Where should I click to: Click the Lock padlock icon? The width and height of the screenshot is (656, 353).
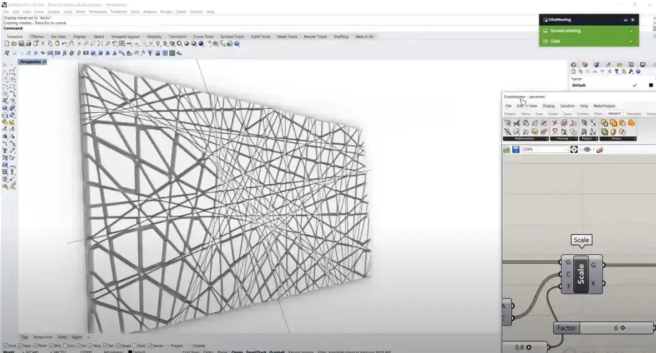pyautogui.click(x=165, y=43)
